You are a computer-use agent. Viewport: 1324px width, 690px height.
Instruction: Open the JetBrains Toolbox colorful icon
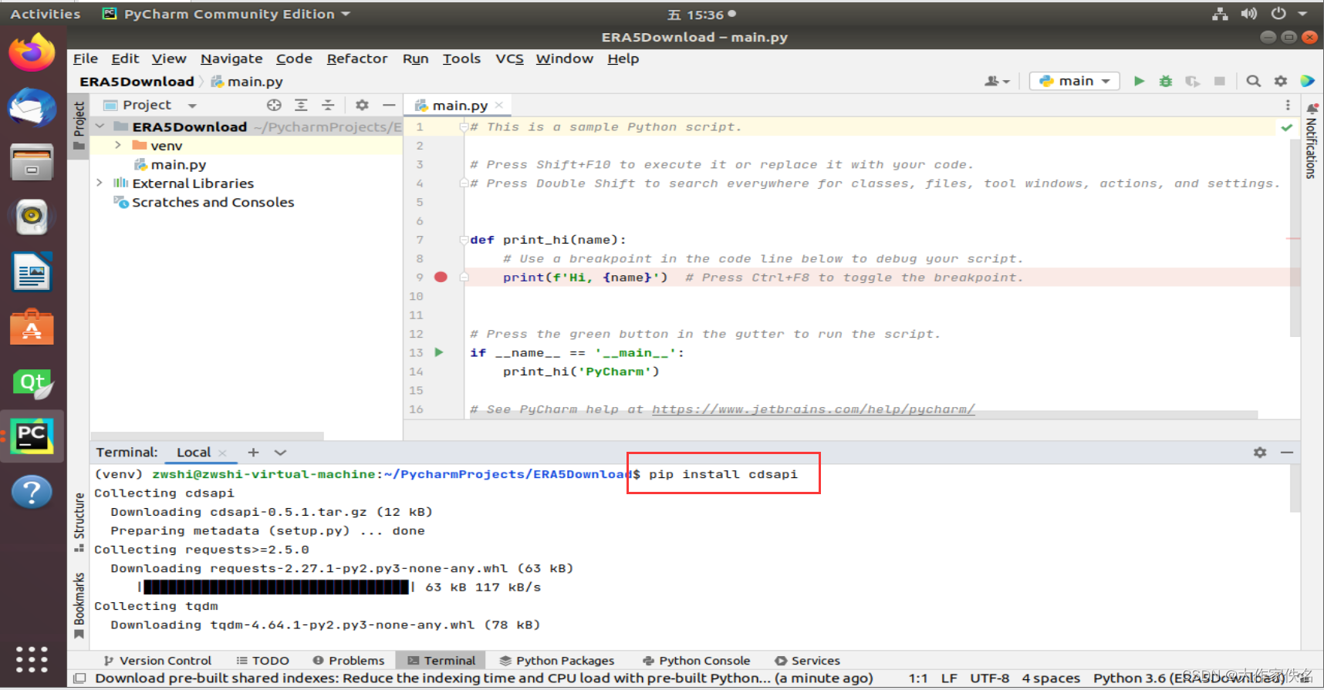click(1307, 81)
